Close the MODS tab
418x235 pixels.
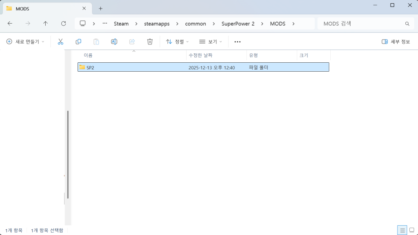click(x=84, y=8)
